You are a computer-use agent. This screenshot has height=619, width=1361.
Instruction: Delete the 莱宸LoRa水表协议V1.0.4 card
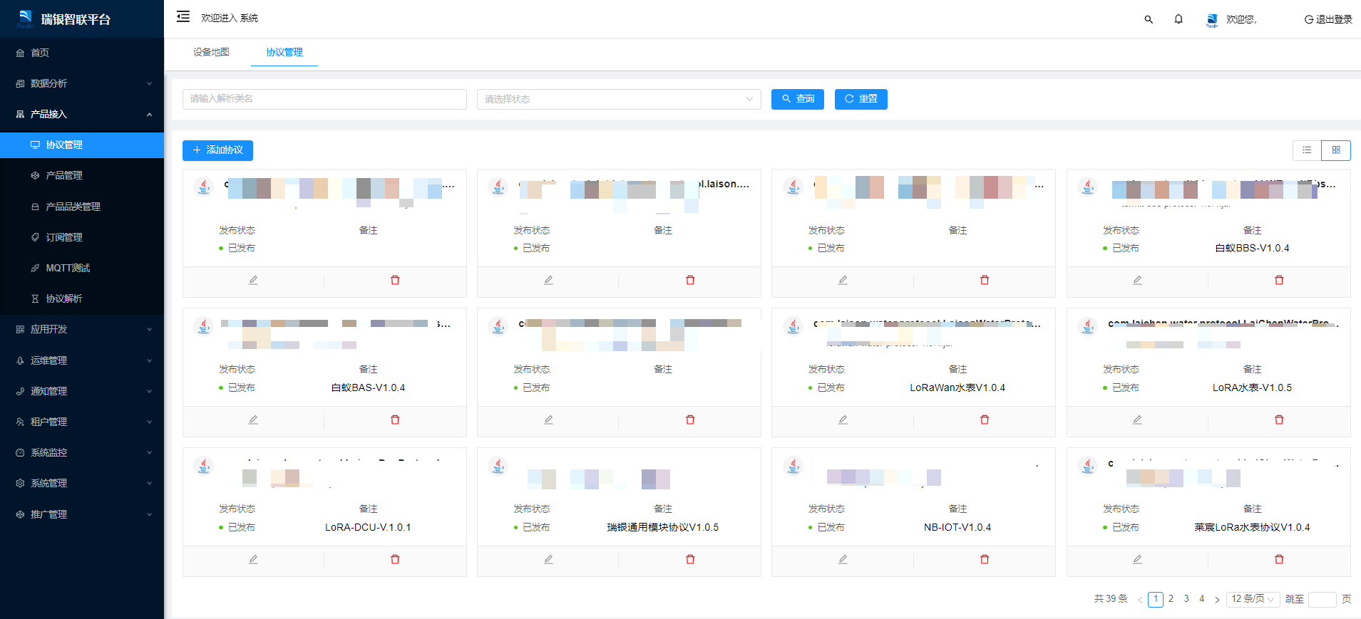[1279, 560]
